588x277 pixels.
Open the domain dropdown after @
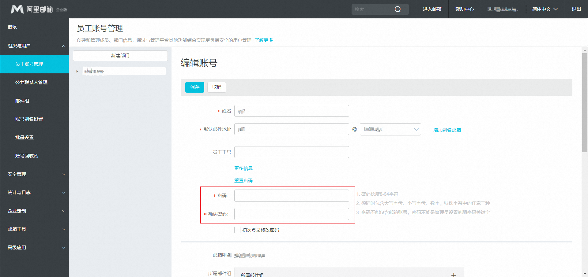tap(390, 129)
